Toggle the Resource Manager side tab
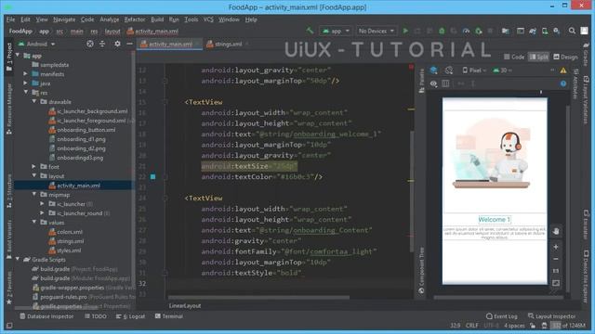This screenshot has width=595, height=334. click(9, 109)
